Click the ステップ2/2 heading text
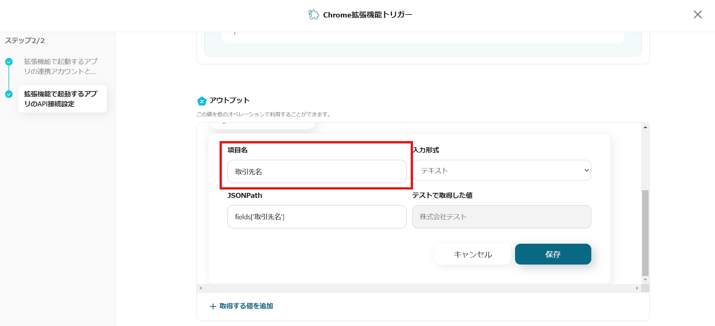715x326 pixels. (25, 41)
